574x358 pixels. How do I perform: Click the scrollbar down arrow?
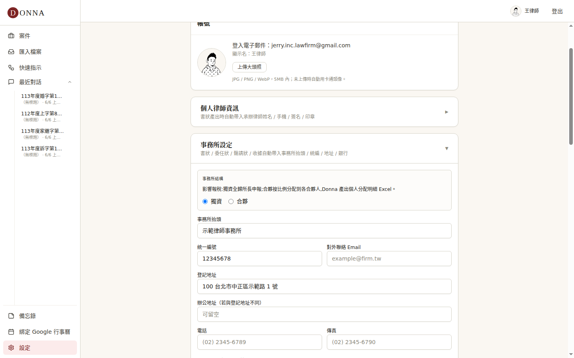[571, 354]
